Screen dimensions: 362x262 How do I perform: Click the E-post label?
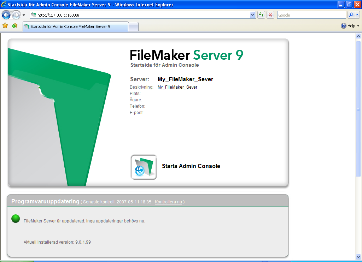[x=136, y=113]
